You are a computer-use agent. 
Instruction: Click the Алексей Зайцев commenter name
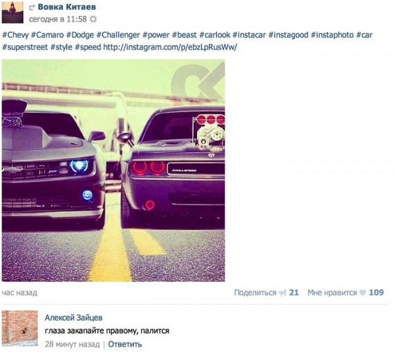click(74, 317)
